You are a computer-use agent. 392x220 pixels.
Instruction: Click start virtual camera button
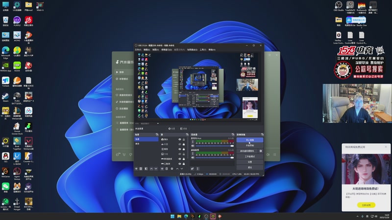point(247,151)
